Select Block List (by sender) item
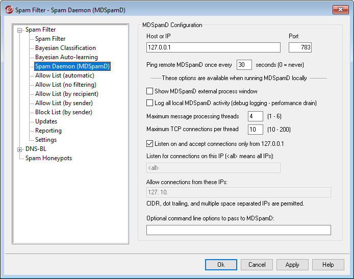 tap(63, 112)
